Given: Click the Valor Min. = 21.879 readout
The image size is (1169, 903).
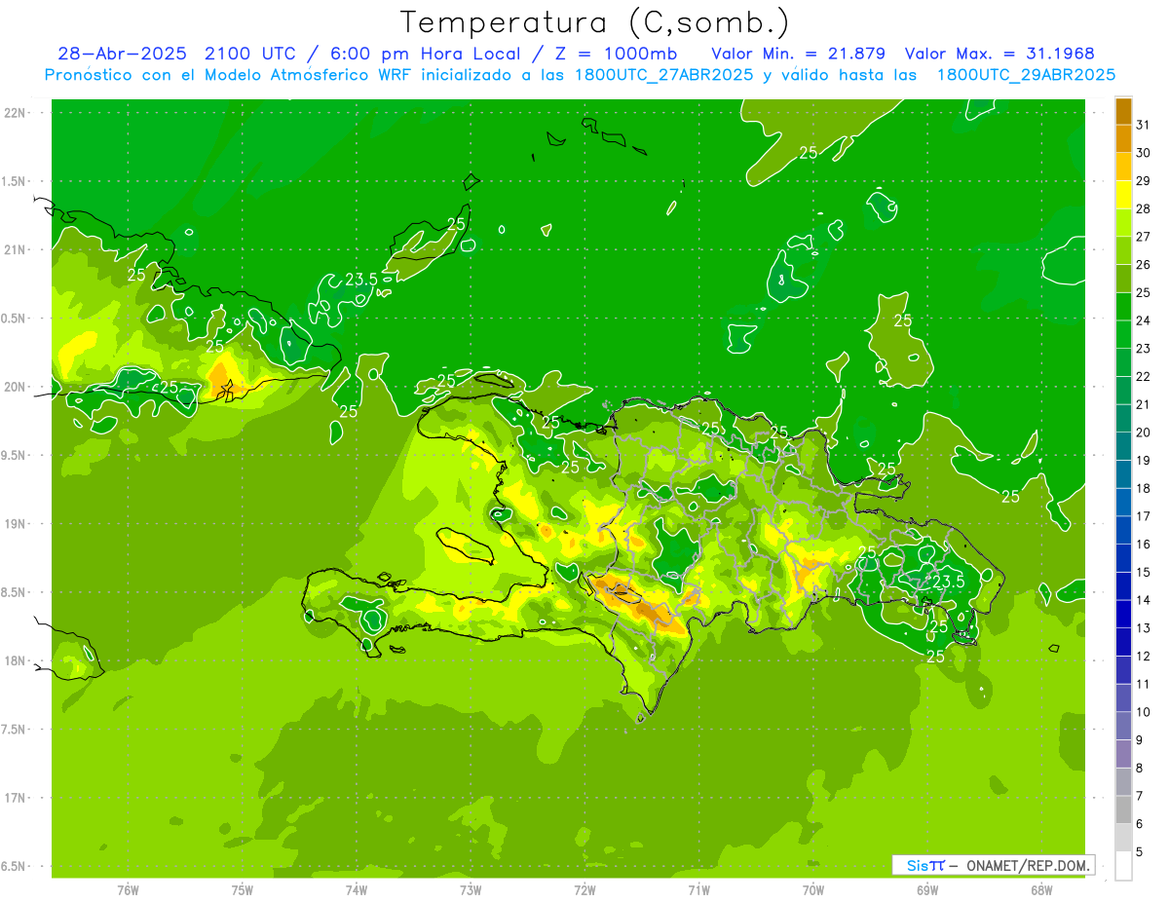Looking at the screenshot, I should coord(799,54).
